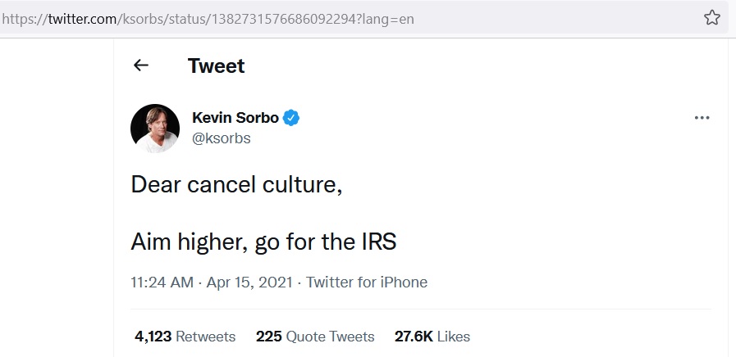This screenshot has height=357, width=736.
Task: Visit the @ksorbs handle link
Action: [221, 138]
